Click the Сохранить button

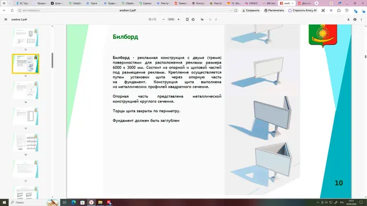[x=251, y=10]
